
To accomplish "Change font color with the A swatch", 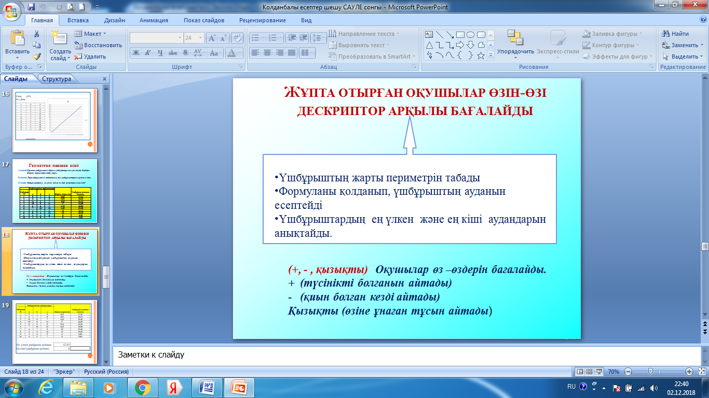I will click(x=232, y=52).
